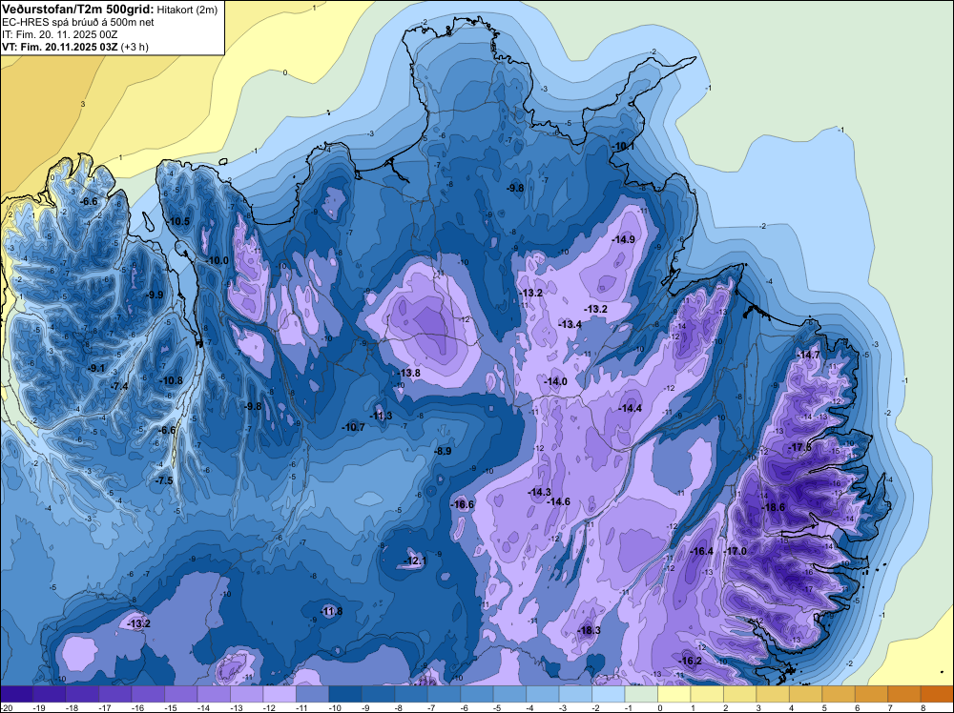The width and height of the screenshot is (954, 713).
Task: Pick the pale green swatch in the color scale
Action: click(641, 694)
